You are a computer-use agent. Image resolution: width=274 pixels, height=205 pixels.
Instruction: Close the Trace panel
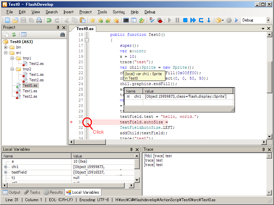[269, 149]
